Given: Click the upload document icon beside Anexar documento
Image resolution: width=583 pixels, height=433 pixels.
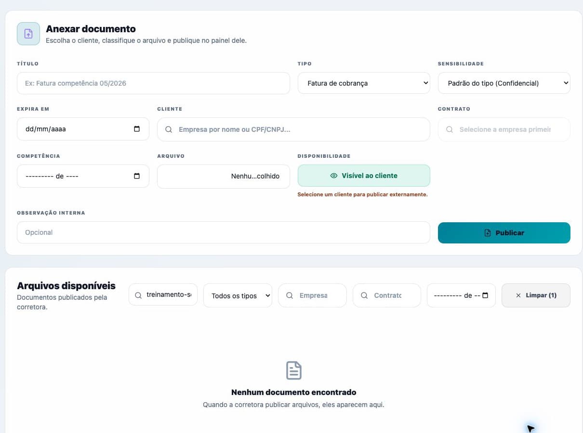Looking at the screenshot, I should point(28,34).
